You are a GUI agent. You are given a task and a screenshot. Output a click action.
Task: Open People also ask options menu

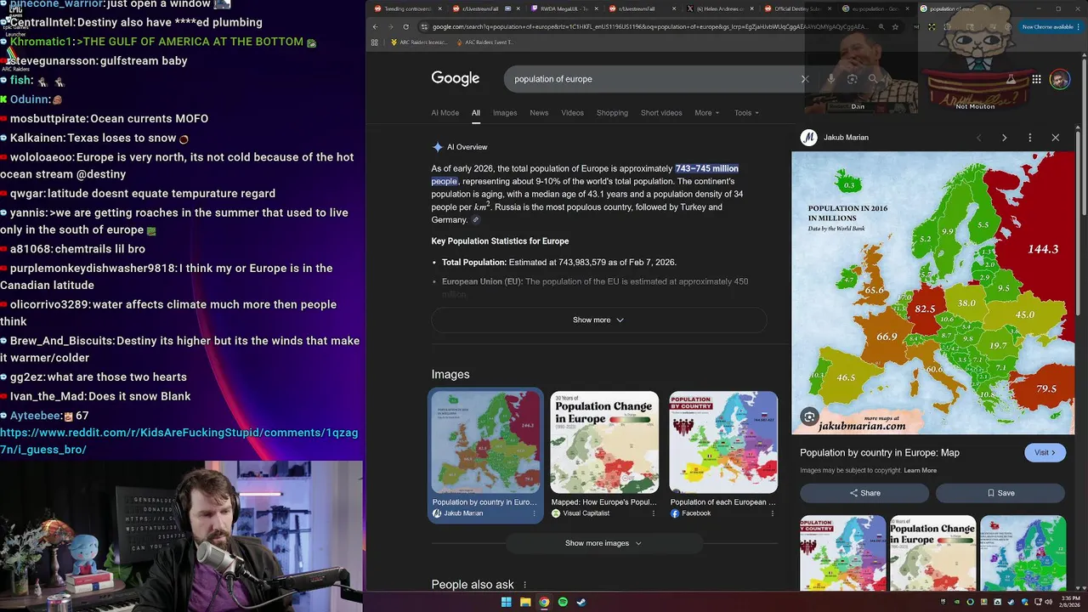pos(524,585)
